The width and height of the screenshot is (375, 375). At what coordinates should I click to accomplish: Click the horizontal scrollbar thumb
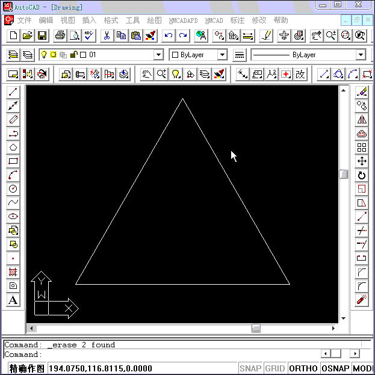tap(256, 329)
